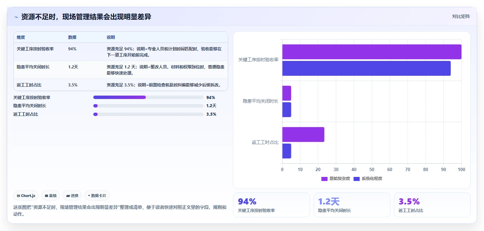The width and height of the screenshot is (484, 231).
Task: Click the x-axis tick label 100
Action: pos(461,169)
